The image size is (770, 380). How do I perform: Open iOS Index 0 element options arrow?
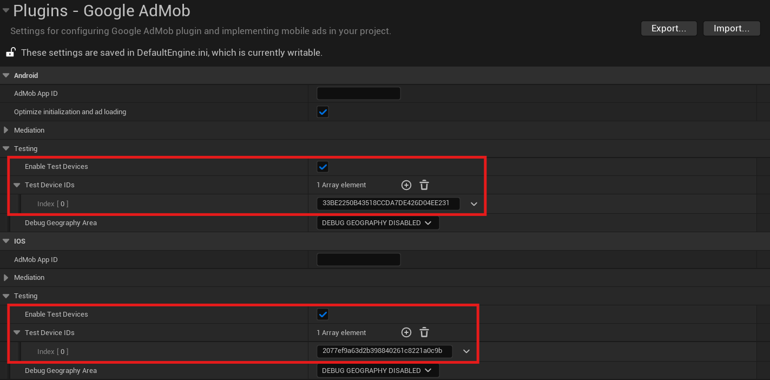tap(466, 351)
